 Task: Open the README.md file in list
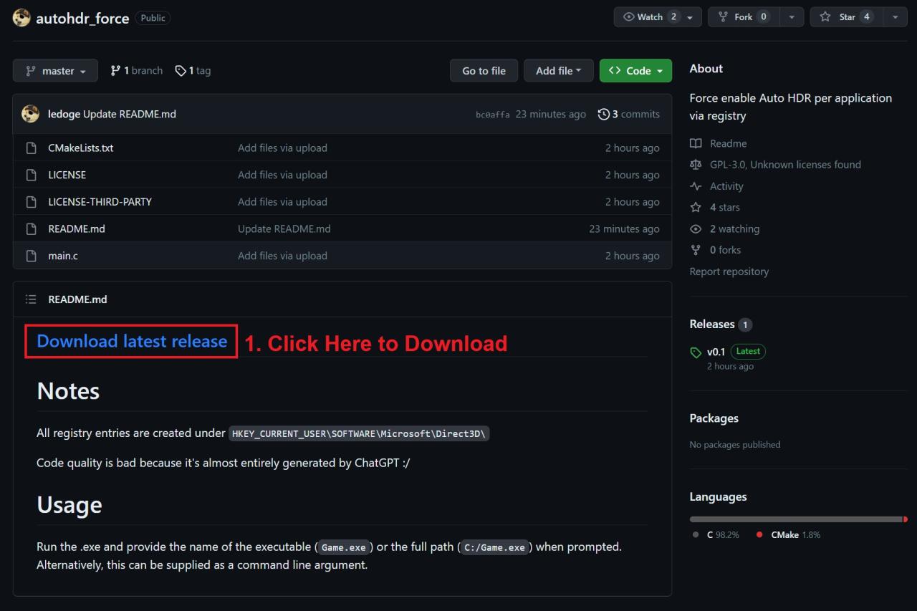(x=77, y=229)
